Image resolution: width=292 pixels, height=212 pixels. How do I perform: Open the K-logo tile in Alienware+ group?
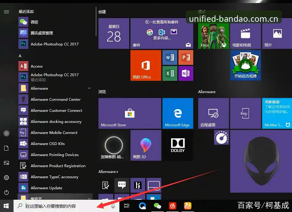(x=138, y=185)
